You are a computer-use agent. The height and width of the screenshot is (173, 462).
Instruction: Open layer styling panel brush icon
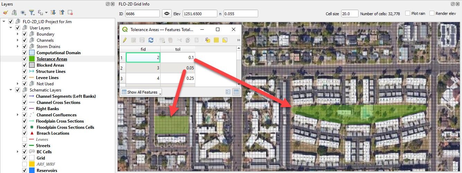point(6,12)
